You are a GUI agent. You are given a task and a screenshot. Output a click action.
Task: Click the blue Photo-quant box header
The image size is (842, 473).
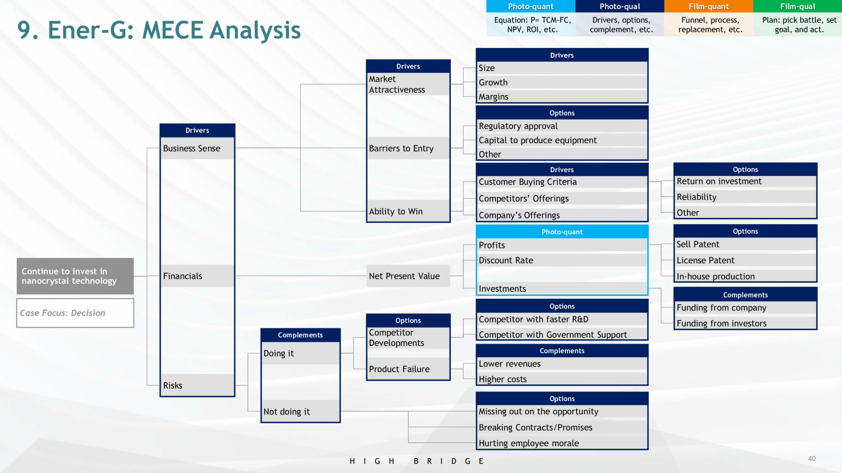[x=562, y=232]
